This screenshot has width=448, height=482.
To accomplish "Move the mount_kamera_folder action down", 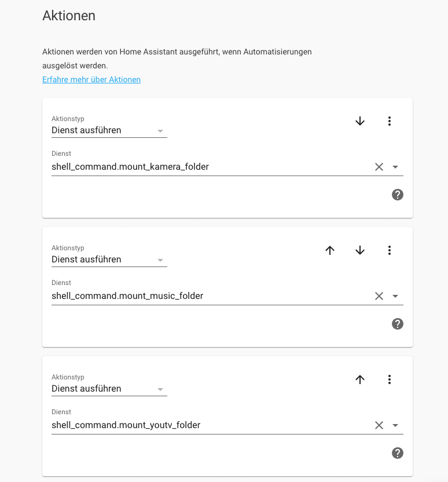I will pyautogui.click(x=360, y=121).
